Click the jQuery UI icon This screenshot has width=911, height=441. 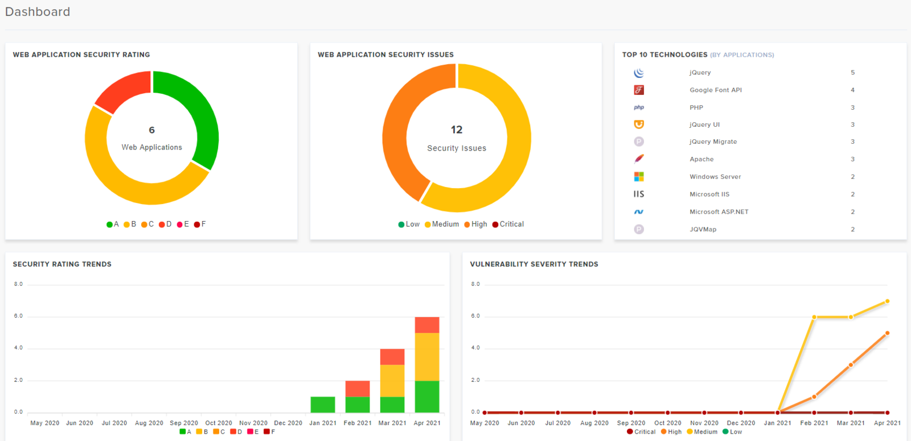(x=639, y=124)
